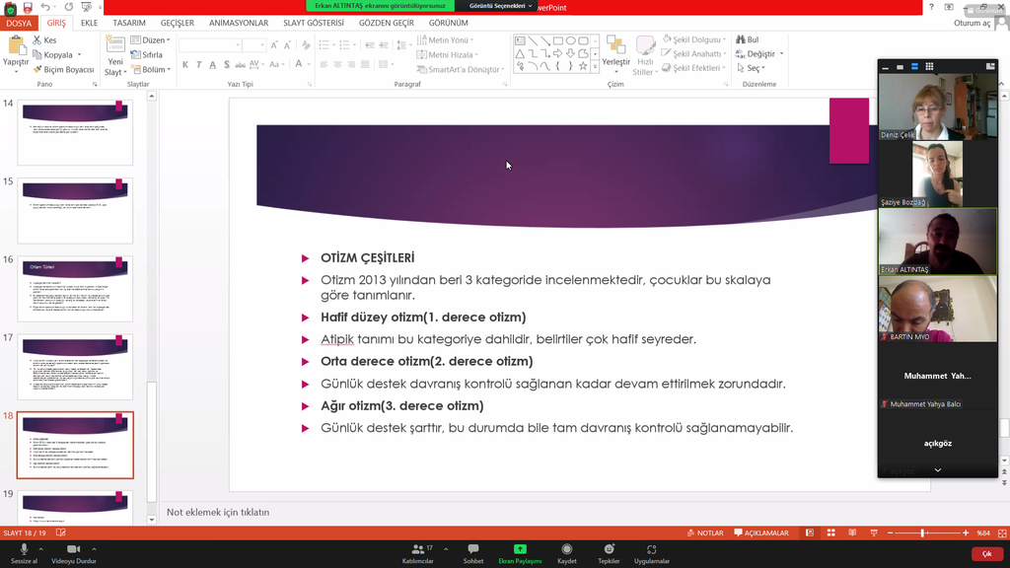1010x568 pixels.
Task: Click the Yeni Slayt icon
Action: pos(115,46)
